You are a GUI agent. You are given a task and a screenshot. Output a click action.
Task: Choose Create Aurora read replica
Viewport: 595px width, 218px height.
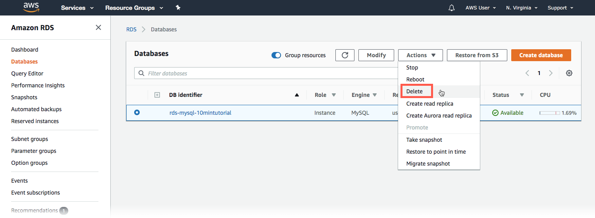439,116
